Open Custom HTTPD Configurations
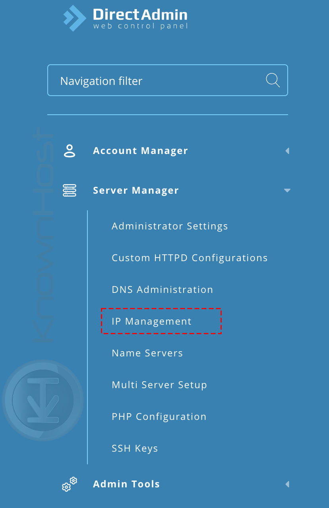The width and height of the screenshot is (329, 508). pos(190,258)
